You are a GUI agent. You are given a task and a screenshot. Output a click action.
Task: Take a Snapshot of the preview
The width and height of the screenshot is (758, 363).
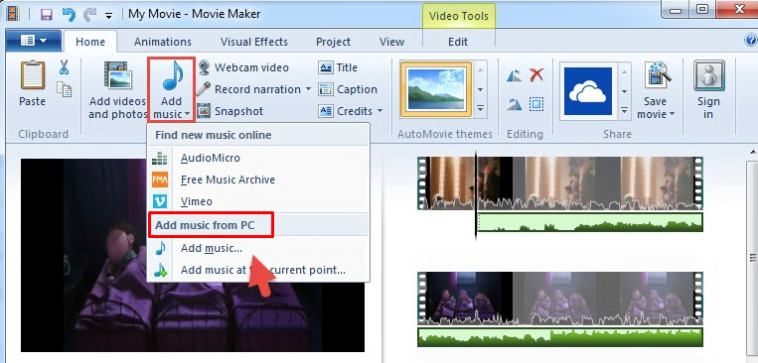pos(230,111)
